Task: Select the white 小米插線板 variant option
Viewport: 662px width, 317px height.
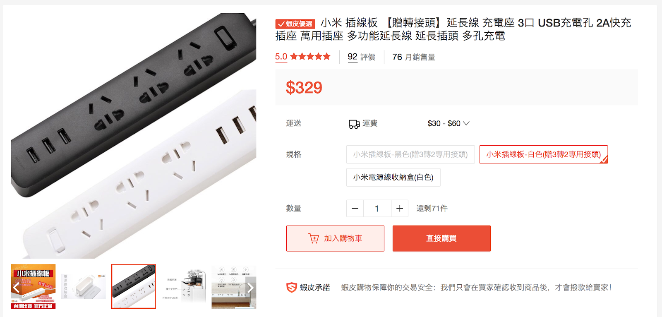Action: 544,154
